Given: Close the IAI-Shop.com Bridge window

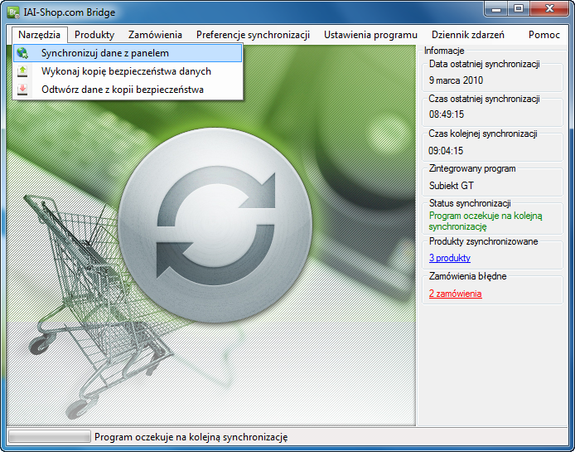Looking at the screenshot, I should (x=549, y=9).
